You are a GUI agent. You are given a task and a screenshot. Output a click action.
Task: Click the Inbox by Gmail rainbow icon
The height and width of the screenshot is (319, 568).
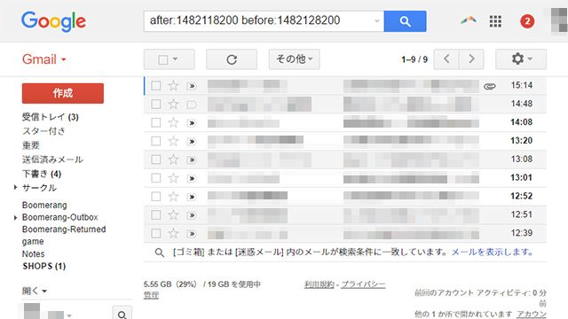pos(469,20)
